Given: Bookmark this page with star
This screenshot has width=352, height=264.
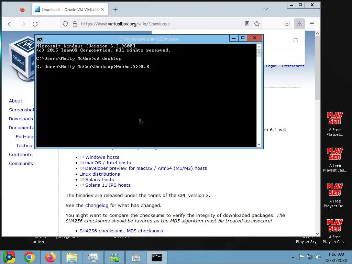Looking at the screenshot, I should coord(257,24).
